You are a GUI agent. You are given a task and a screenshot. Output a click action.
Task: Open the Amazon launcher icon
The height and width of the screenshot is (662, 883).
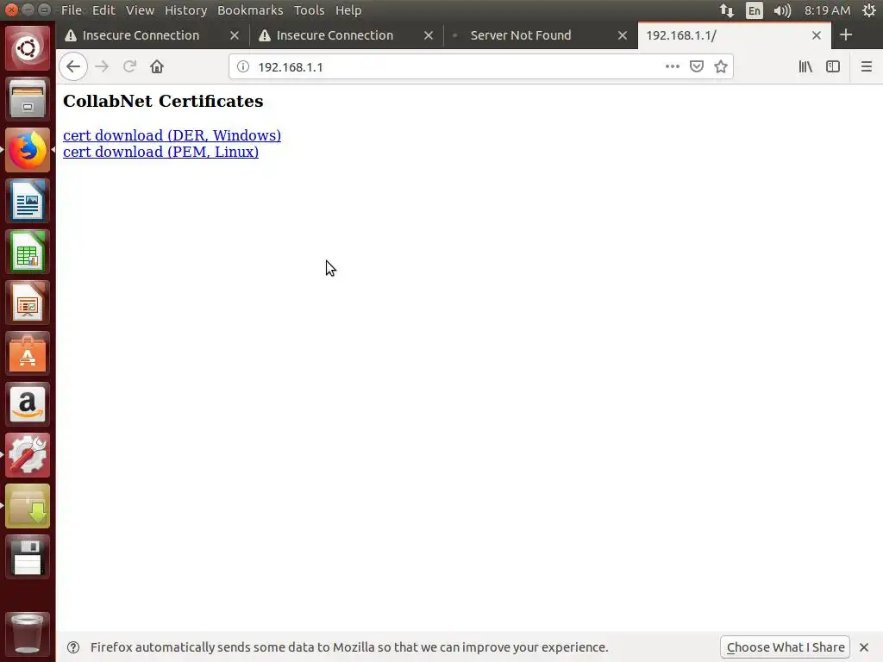[x=27, y=404]
